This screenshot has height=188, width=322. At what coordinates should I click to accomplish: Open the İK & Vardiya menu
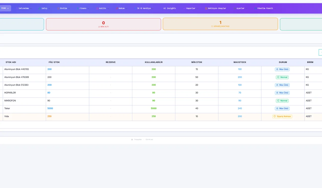pos(144,8)
